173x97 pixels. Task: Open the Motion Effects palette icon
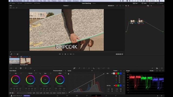[31, 68]
